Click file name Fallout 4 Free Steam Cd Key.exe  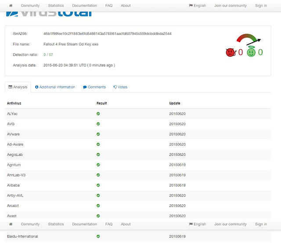point(71,44)
